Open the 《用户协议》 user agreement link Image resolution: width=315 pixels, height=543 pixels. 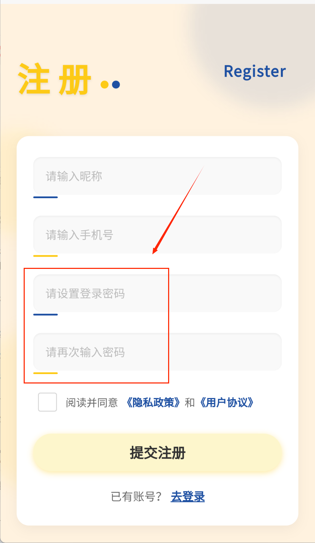pos(227,403)
